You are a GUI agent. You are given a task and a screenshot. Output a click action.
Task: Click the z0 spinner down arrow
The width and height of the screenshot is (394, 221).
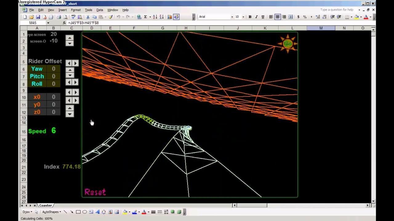(70, 114)
